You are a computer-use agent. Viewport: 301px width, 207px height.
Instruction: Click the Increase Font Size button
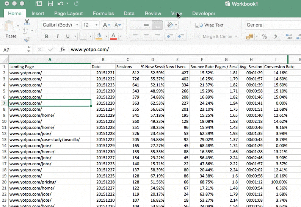(x=106, y=25)
